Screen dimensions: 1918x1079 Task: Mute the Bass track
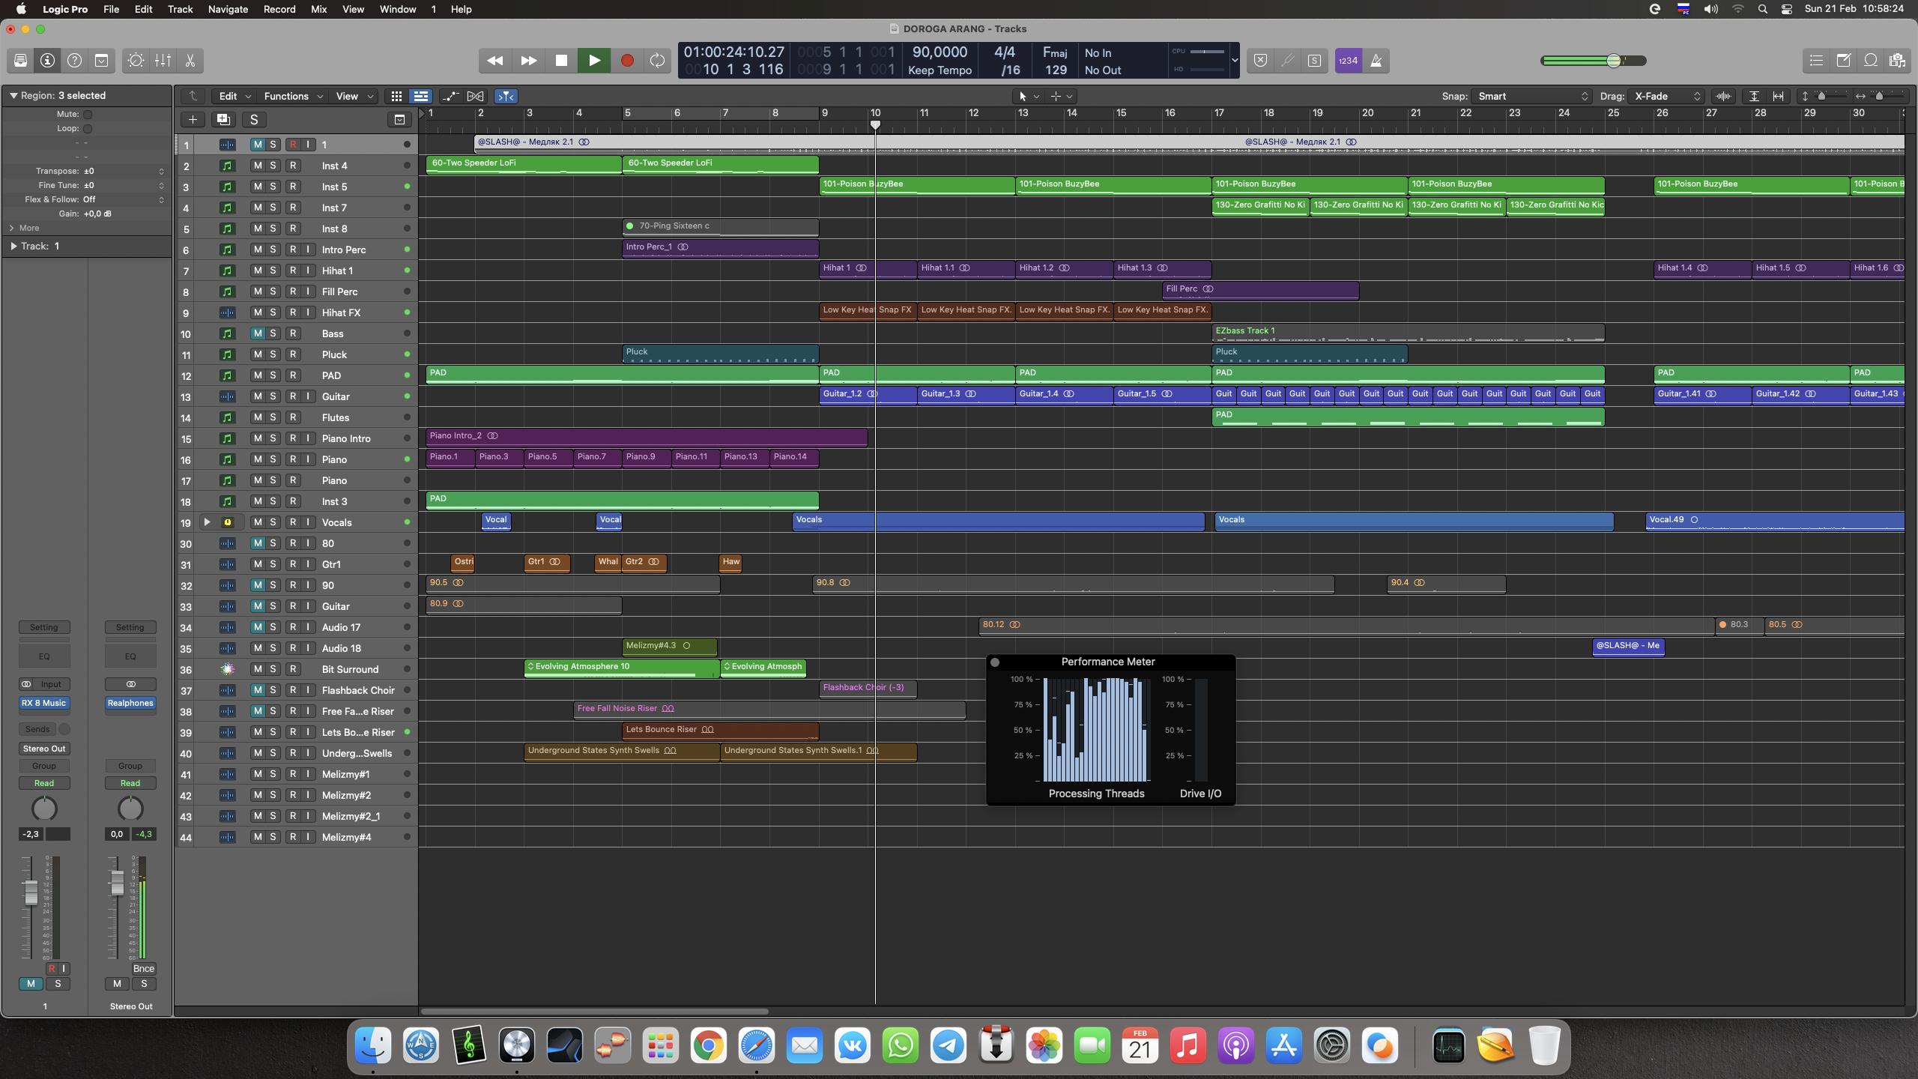pyautogui.click(x=258, y=333)
